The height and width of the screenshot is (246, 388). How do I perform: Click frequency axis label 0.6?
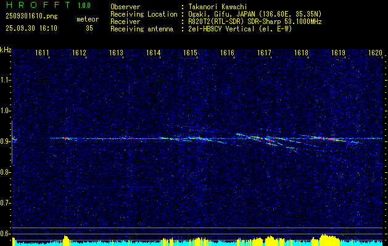pos(5,234)
